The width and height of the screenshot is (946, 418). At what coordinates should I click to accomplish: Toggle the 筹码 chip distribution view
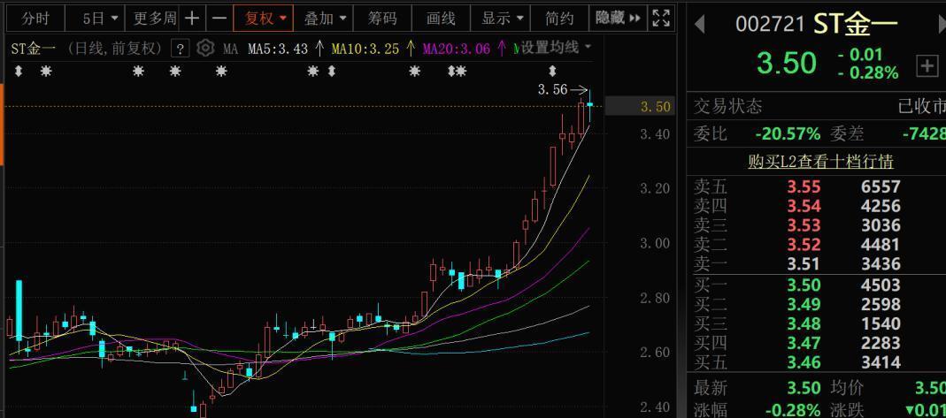click(x=382, y=18)
